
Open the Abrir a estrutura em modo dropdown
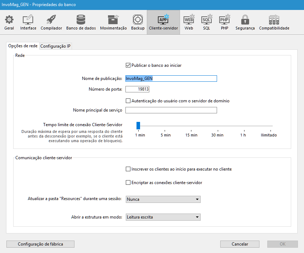coord(163,217)
